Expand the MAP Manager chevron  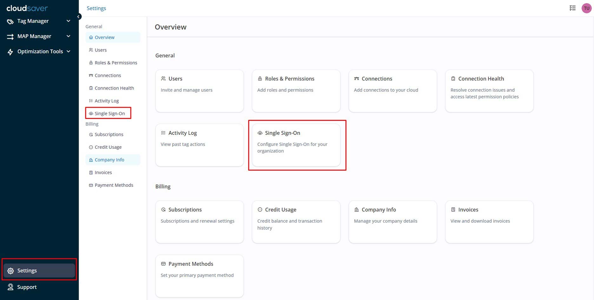68,36
